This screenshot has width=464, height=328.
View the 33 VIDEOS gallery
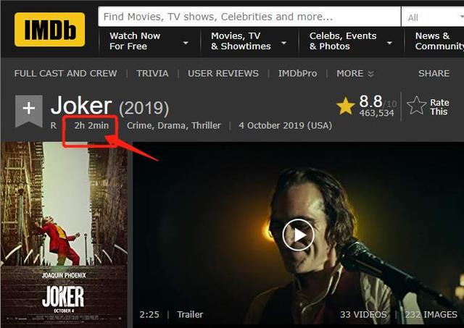(363, 314)
